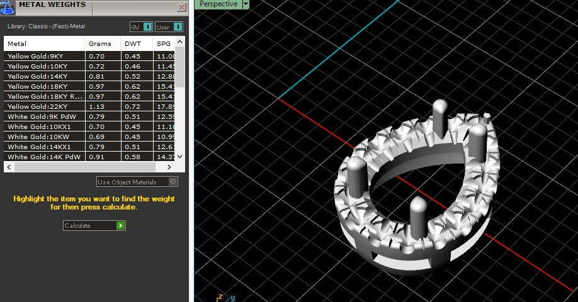The width and height of the screenshot is (578, 302).
Task: Click grams value 0.91 for 14K PdW
Action: [103, 157]
